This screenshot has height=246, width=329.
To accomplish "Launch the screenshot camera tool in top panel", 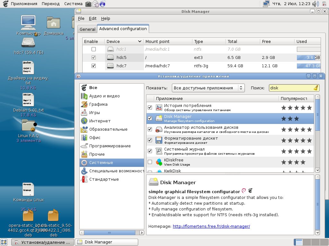I will pos(88,4).
